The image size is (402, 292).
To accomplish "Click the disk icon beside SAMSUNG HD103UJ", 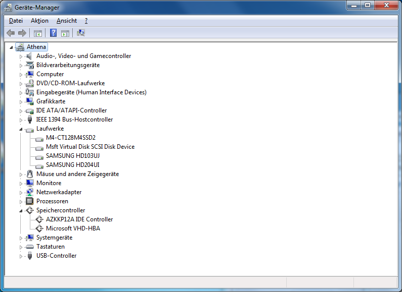I will (39, 157).
